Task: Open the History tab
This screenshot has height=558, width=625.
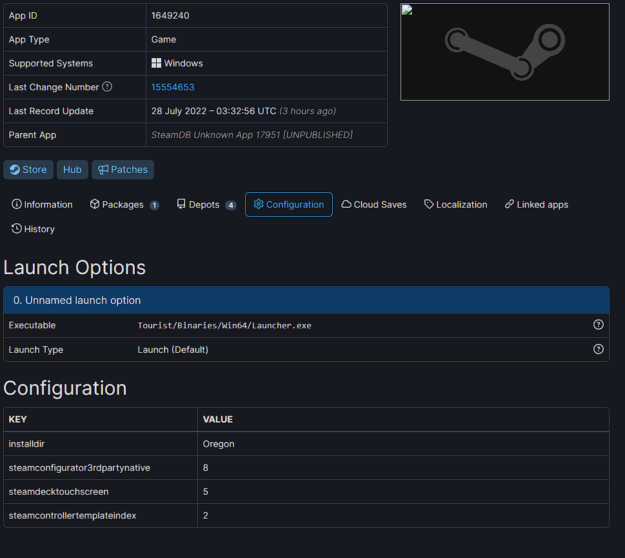Action: (x=33, y=229)
